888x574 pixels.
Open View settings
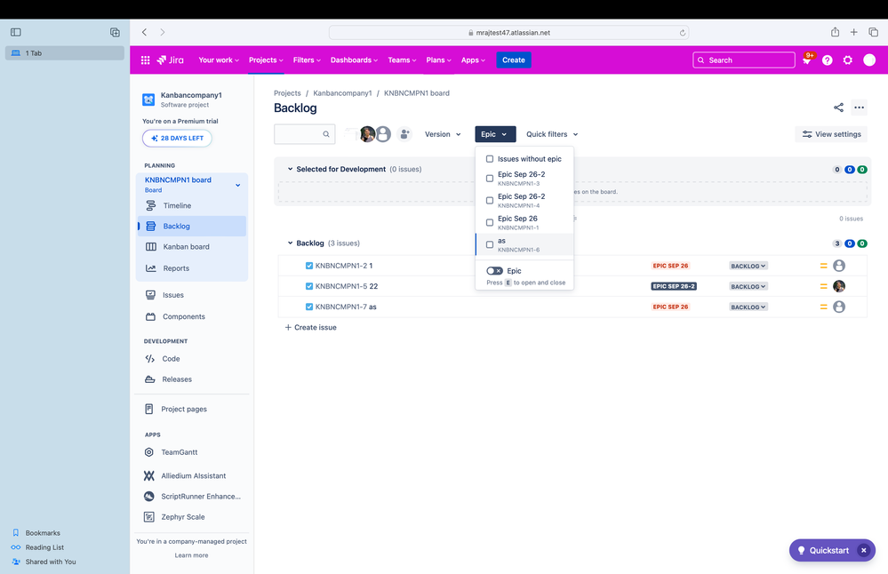coord(831,134)
